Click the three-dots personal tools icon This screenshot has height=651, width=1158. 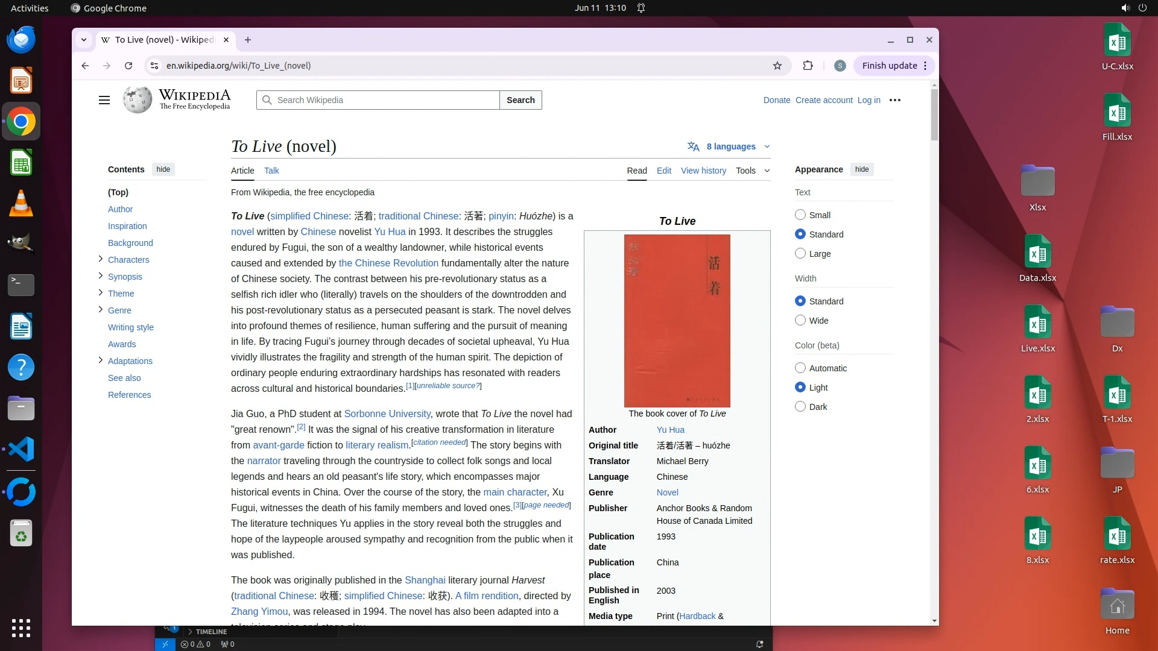(895, 100)
